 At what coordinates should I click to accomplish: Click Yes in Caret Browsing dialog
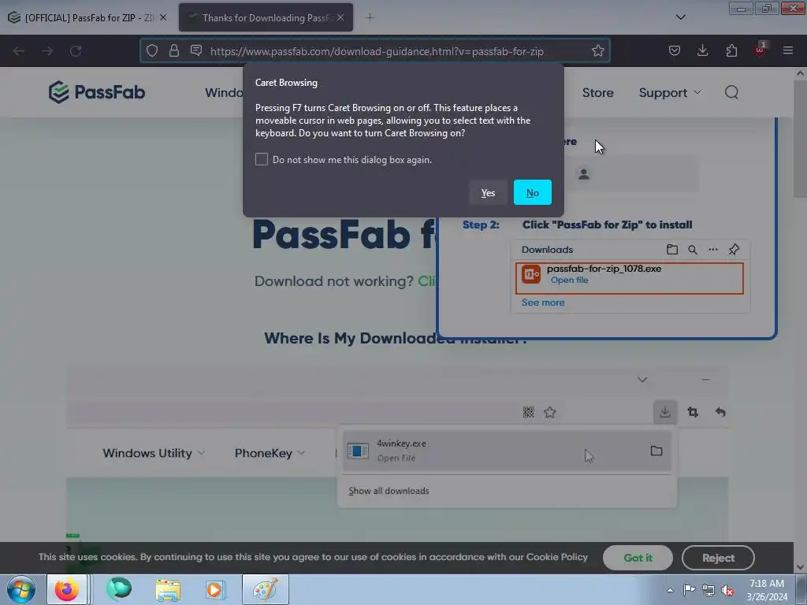coord(488,192)
